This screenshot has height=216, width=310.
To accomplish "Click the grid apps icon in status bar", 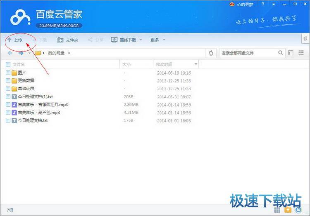I will (277, 210).
